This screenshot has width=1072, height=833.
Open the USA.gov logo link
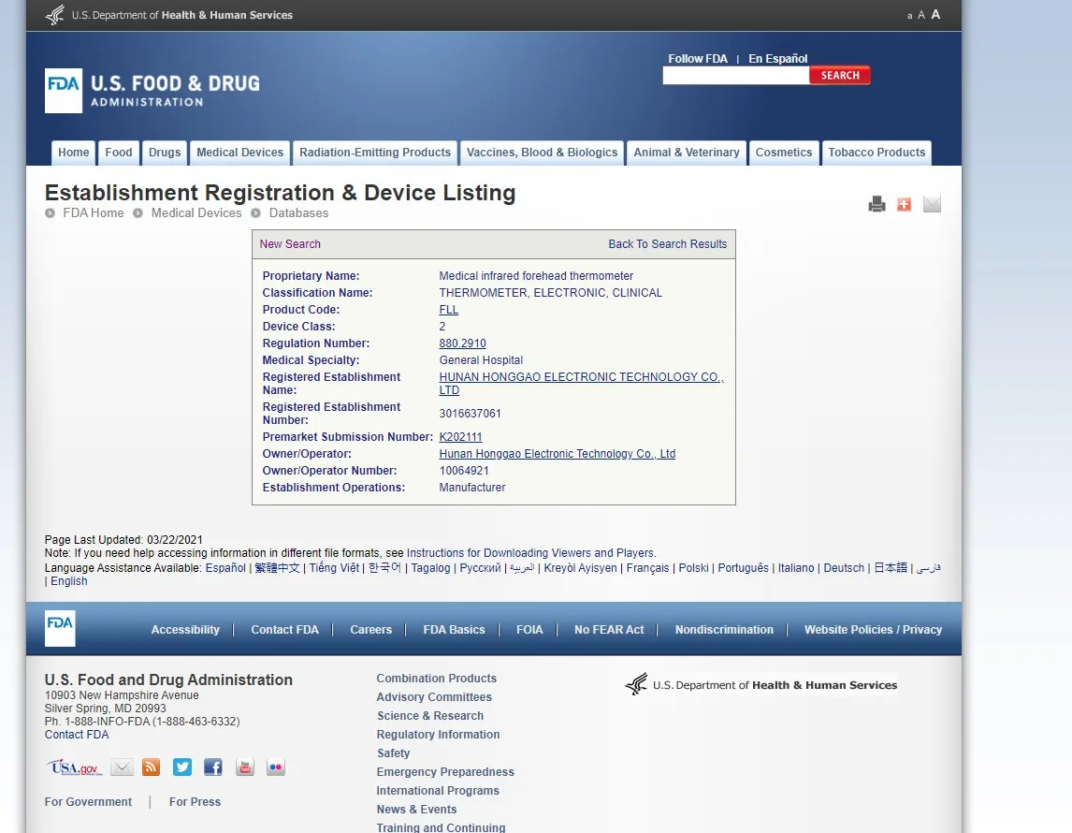click(x=75, y=767)
